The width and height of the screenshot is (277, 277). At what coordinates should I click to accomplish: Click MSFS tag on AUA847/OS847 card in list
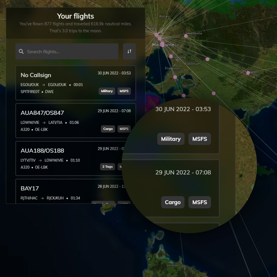pos(124,129)
